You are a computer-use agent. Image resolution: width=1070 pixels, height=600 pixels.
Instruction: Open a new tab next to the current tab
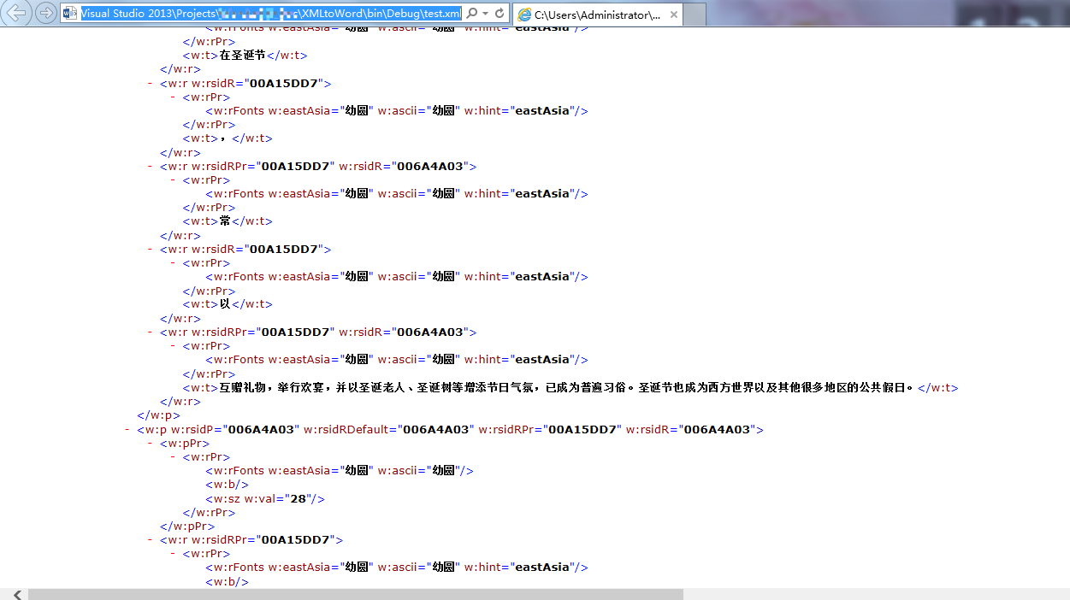pos(695,14)
